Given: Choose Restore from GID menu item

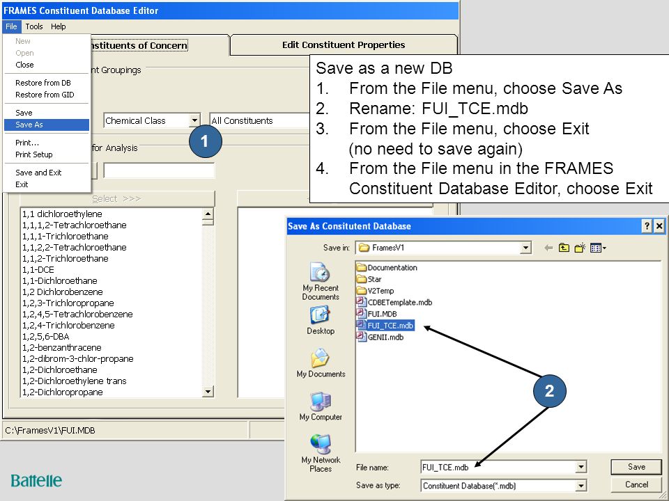Looking at the screenshot, I should 47,95.
